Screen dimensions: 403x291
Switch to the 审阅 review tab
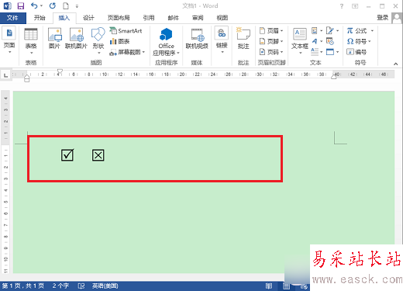198,18
